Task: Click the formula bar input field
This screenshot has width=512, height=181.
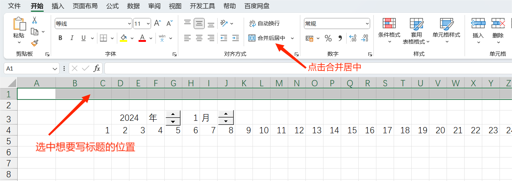Action: click(x=308, y=68)
